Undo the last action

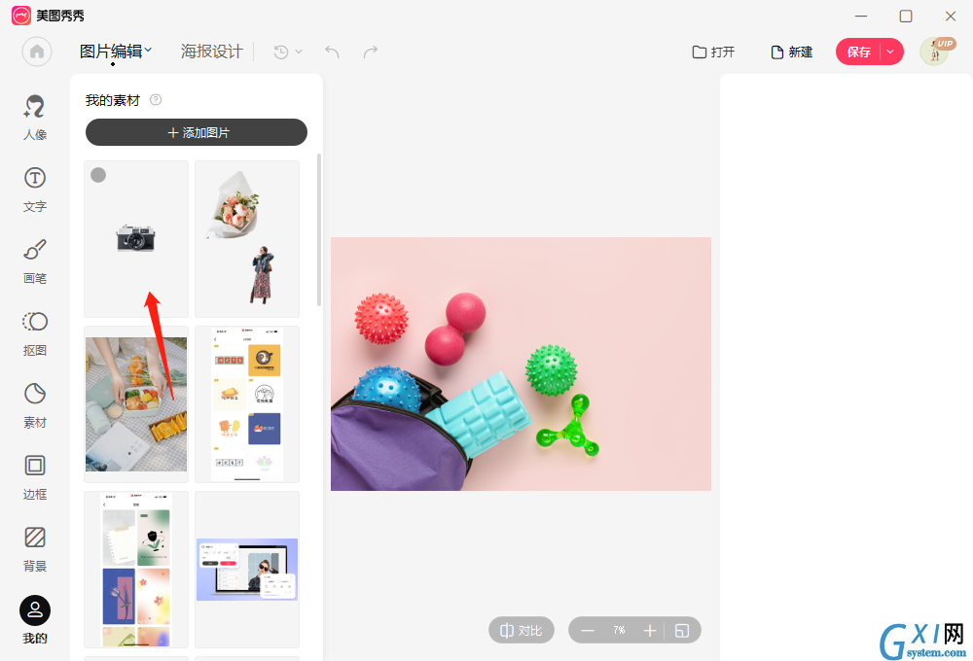[332, 52]
